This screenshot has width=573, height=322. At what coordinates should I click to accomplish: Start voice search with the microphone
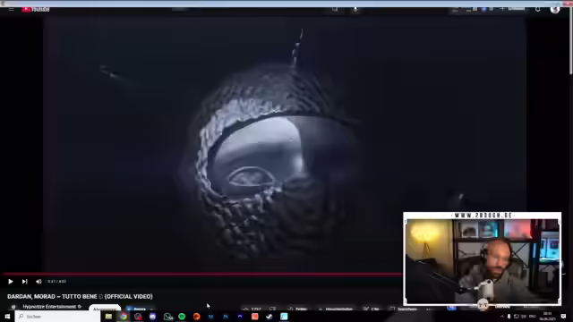(x=355, y=9)
